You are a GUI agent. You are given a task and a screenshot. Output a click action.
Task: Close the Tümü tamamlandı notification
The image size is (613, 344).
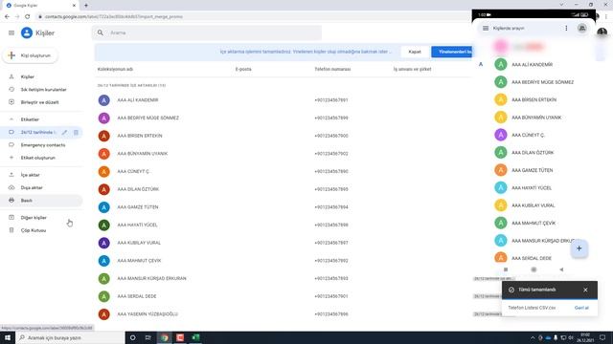pos(585,290)
